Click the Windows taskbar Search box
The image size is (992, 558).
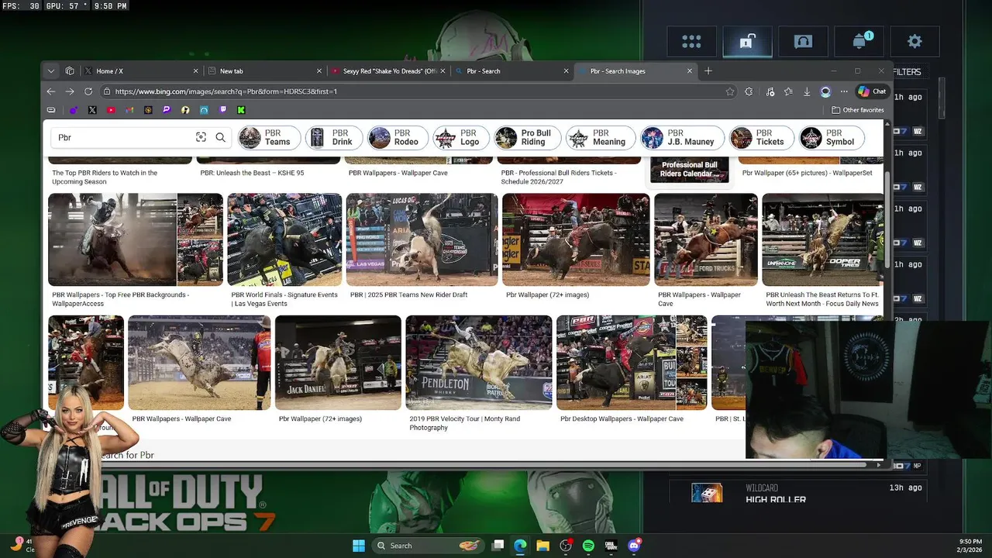coord(427,546)
